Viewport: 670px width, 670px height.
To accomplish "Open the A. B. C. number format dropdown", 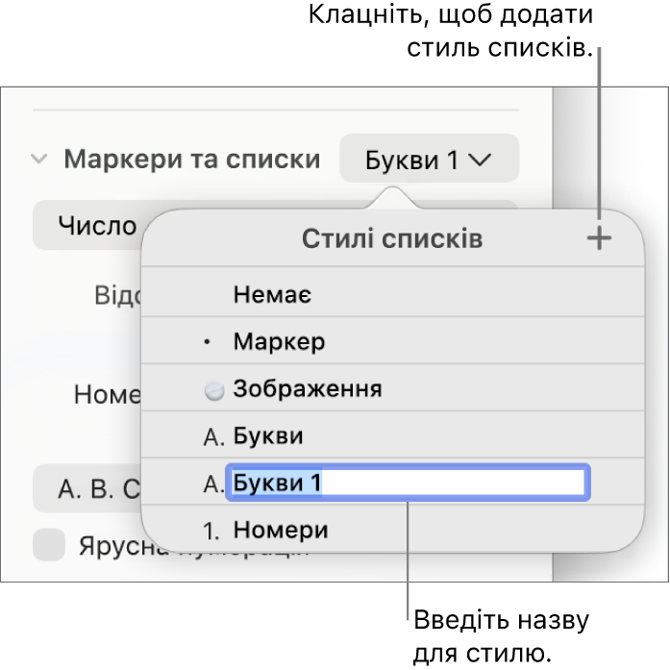I will 87,488.
